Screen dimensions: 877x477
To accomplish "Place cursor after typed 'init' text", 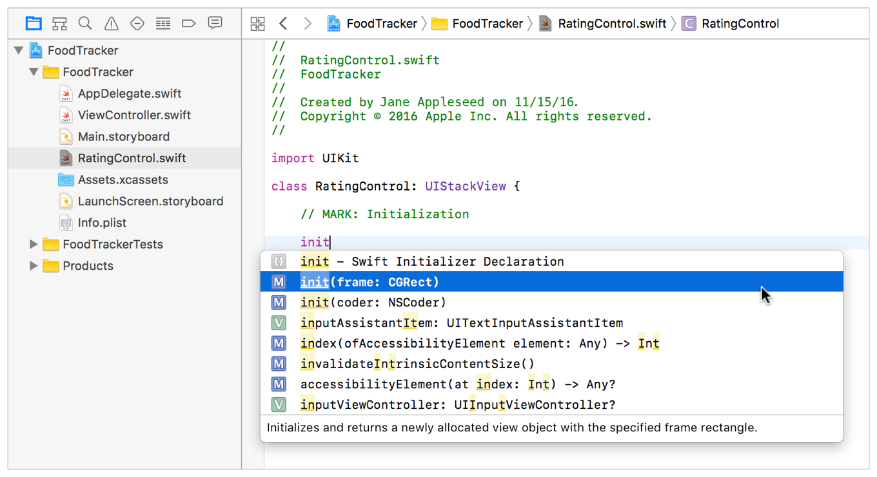I will coord(330,242).
